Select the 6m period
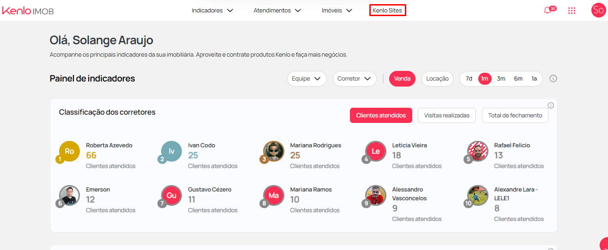 (518, 79)
